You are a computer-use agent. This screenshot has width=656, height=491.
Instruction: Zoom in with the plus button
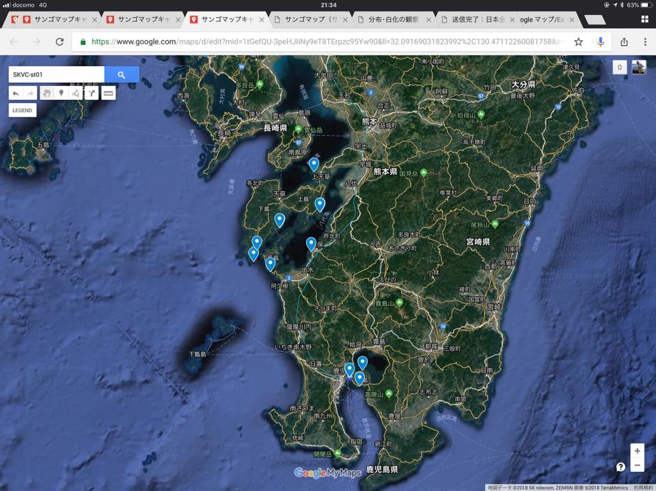pos(637,451)
